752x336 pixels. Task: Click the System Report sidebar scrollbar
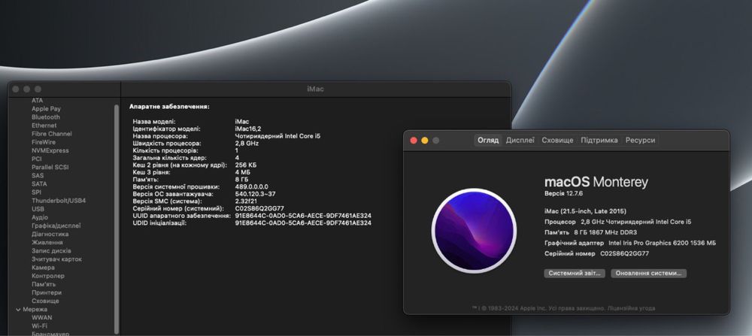tap(116, 219)
